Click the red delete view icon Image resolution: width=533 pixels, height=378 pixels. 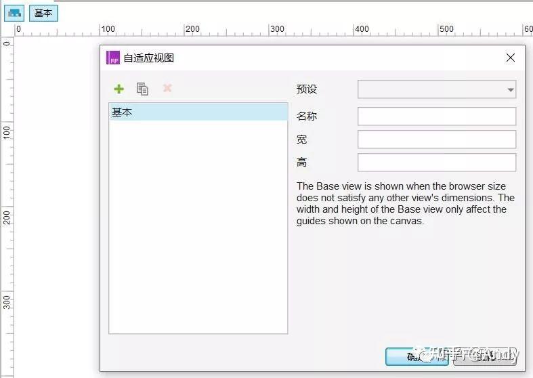click(x=167, y=88)
